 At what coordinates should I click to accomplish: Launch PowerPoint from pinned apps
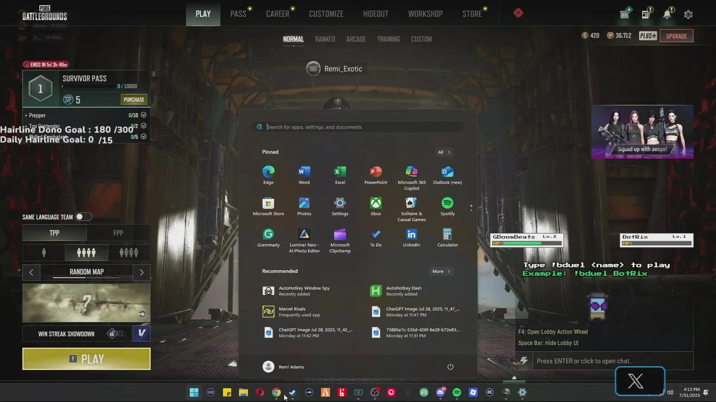[x=376, y=175]
